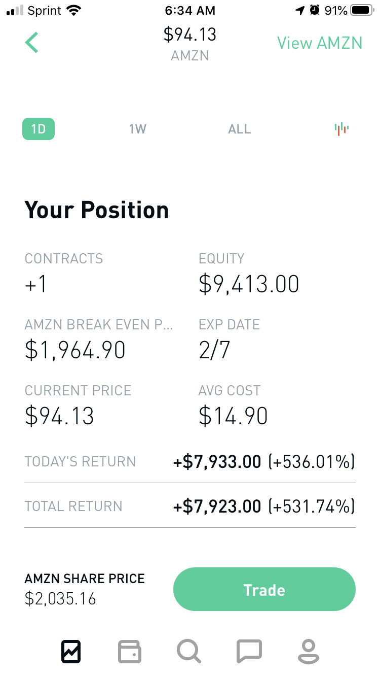Tap the AMZN share price $2,035.16
Viewport: 380px width, 677px height.
coord(60,599)
